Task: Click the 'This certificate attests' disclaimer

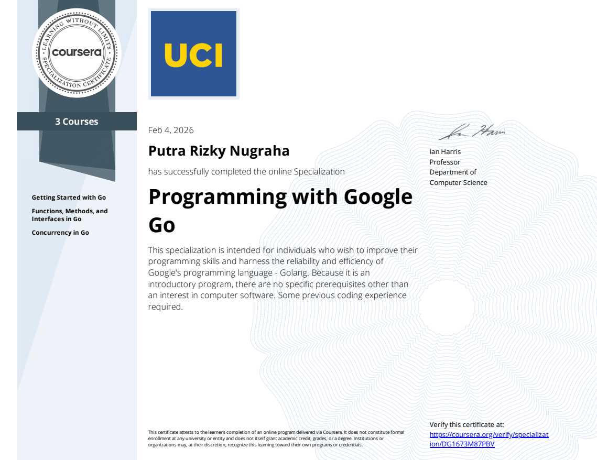Action: (276, 439)
